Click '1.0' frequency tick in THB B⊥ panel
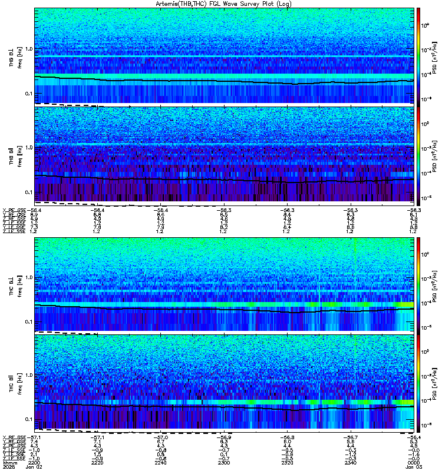Viewport: 442px width, 471px height. coord(29,49)
